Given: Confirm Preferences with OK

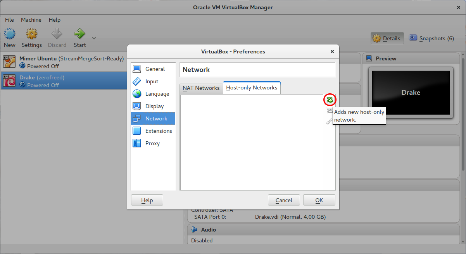Looking at the screenshot, I should 319,200.
